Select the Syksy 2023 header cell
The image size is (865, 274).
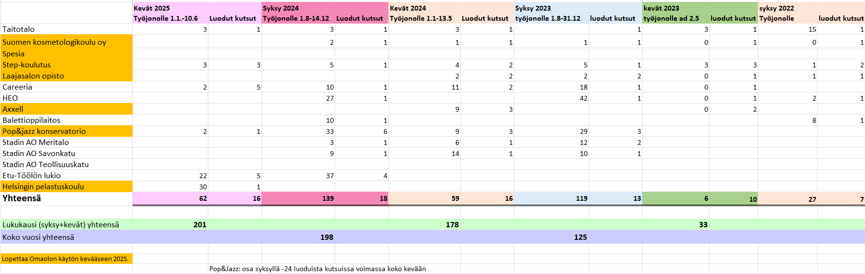tap(551, 8)
